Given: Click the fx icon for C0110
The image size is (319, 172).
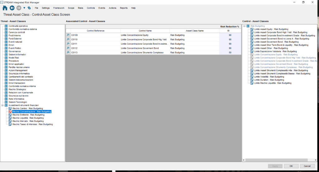Looking at the screenshot, I should click(68, 39).
